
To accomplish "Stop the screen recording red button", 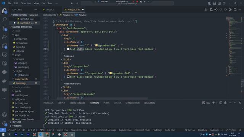I will [x=137, y=2].
